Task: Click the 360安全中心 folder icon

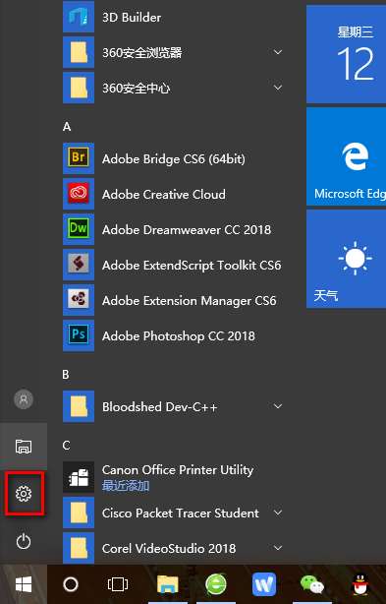Action: click(79, 88)
